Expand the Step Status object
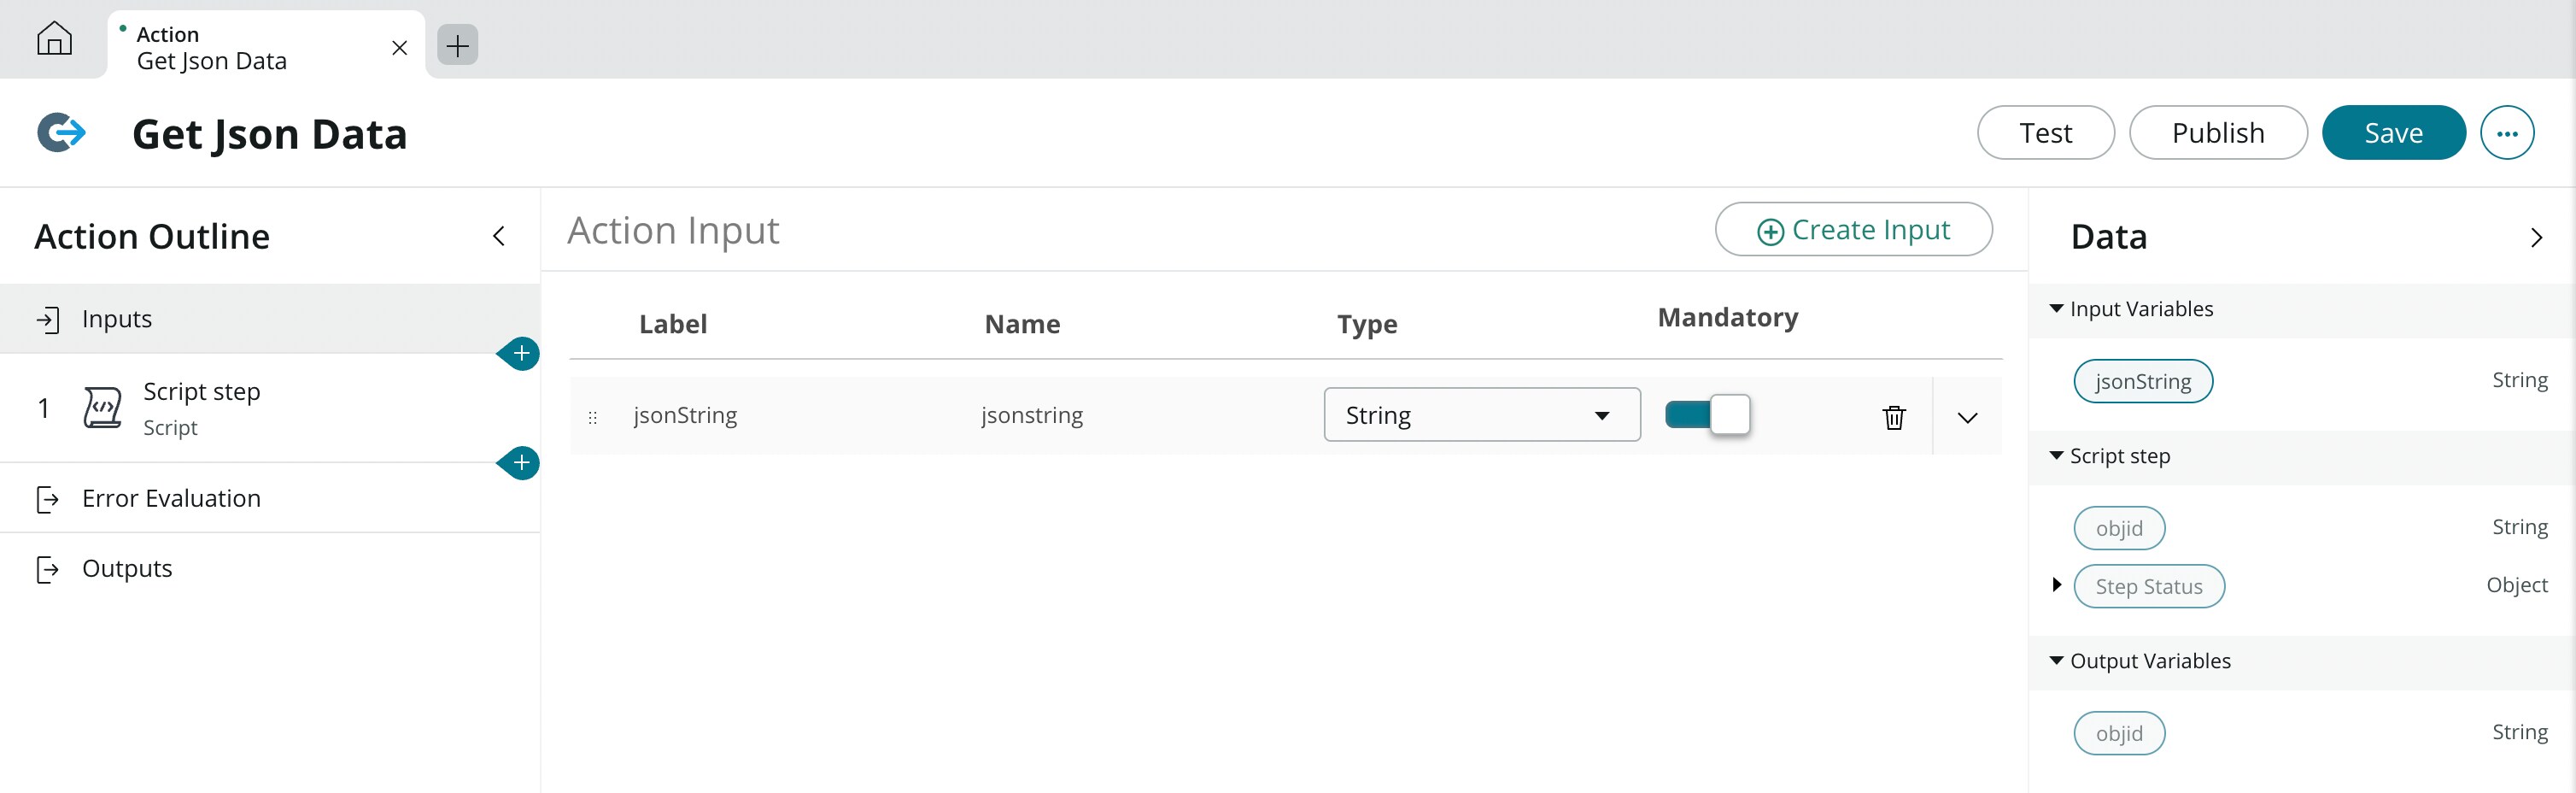This screenshot has width=2576, height=793. pyautogui.click(x=2056, y=585)
